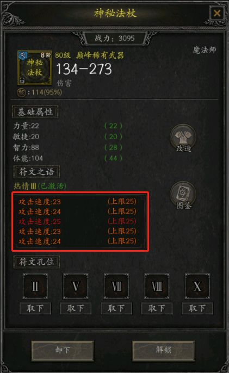Click the 神秘法杖 weapon item thumbnail
Screen dimensions: 229x373
click(x=34, y=68)
